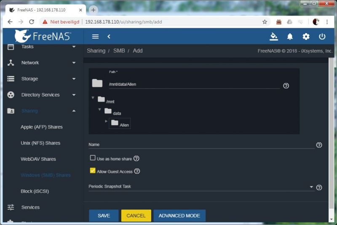Click the Sharing folder sidebar icon
Image resolution: width=337 pixels, height=225 pixels.
point(11,111)
